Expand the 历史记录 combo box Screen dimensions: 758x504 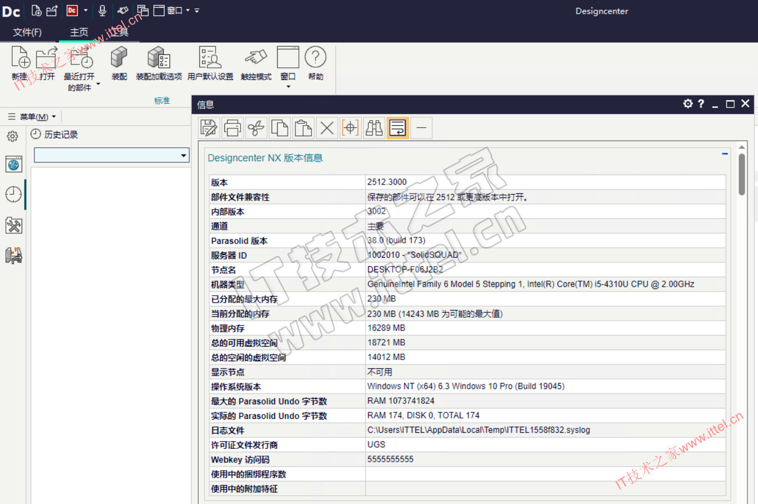183,156
